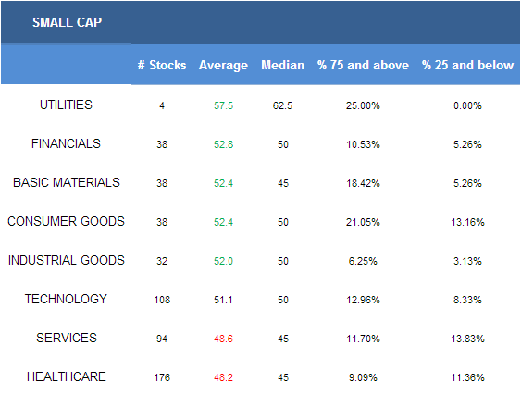
Task: Click the TECHNOLOGY row label
Action: tap(66, 299)
